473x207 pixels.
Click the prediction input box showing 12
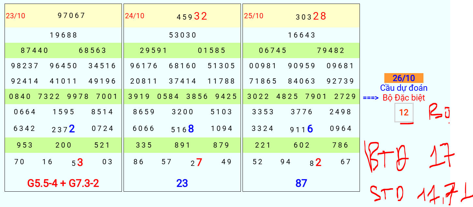(404, 113)
